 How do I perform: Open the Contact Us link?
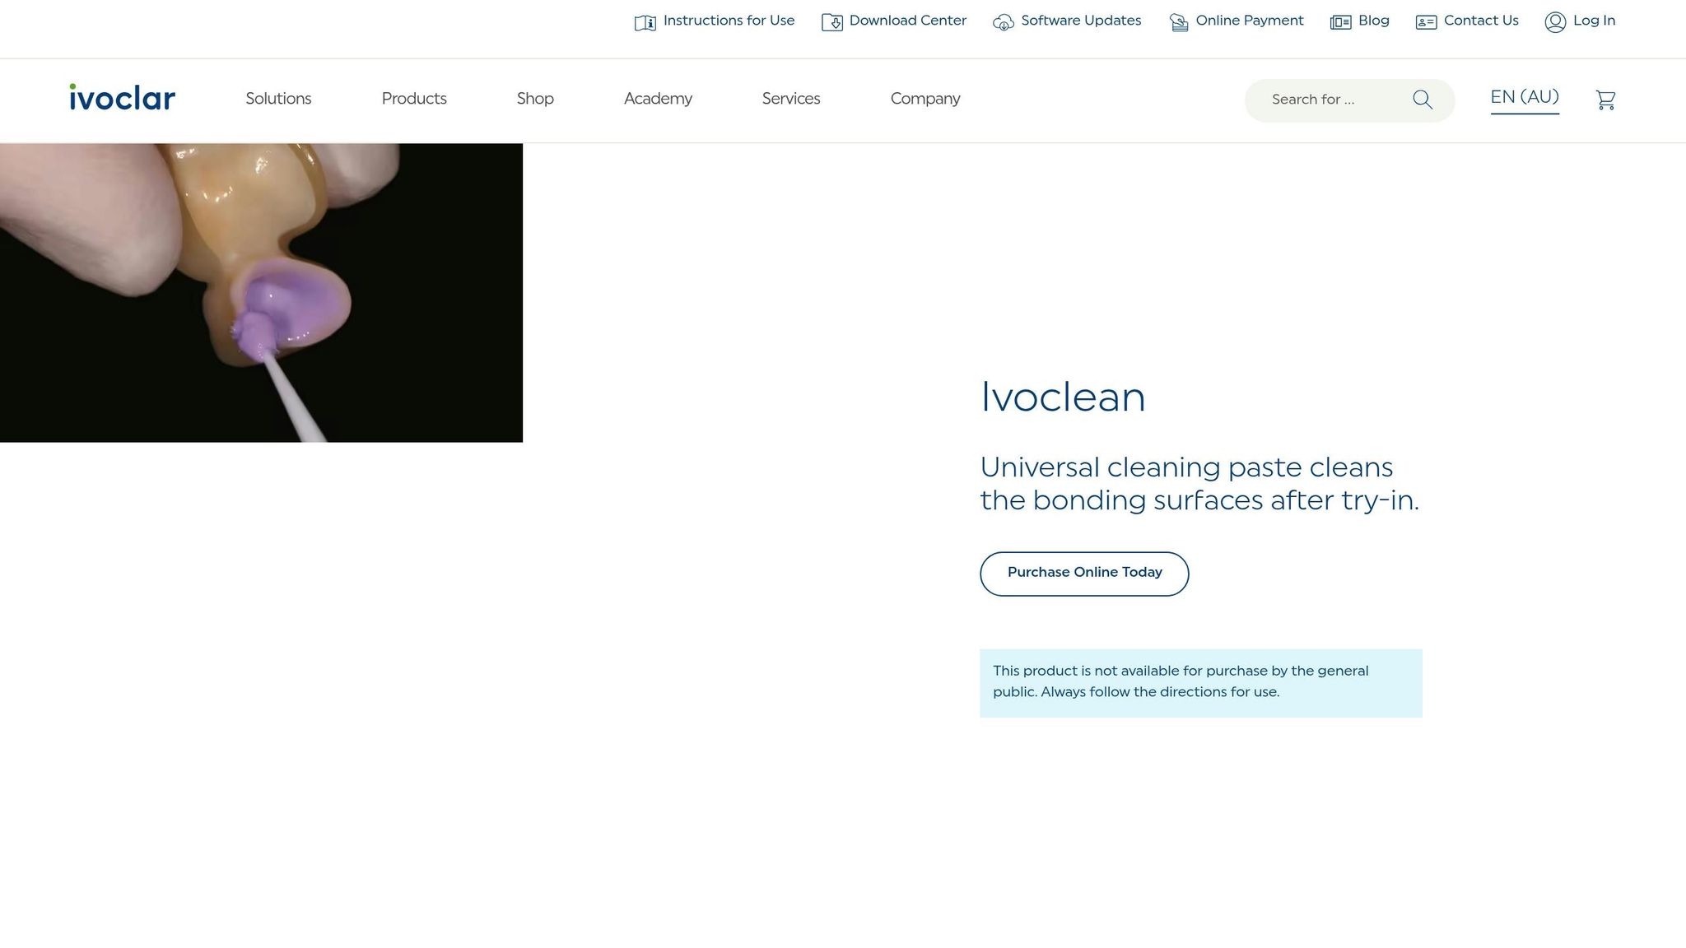click(x=1481, y=21)
